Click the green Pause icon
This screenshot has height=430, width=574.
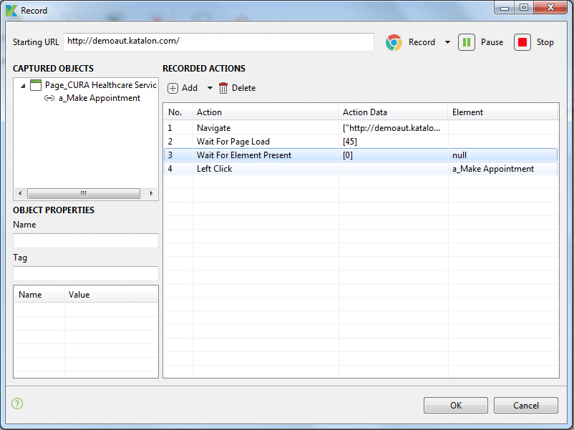click(x=467, y=42)
